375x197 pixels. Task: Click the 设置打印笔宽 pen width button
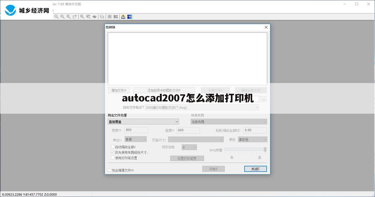click(187, 158)
